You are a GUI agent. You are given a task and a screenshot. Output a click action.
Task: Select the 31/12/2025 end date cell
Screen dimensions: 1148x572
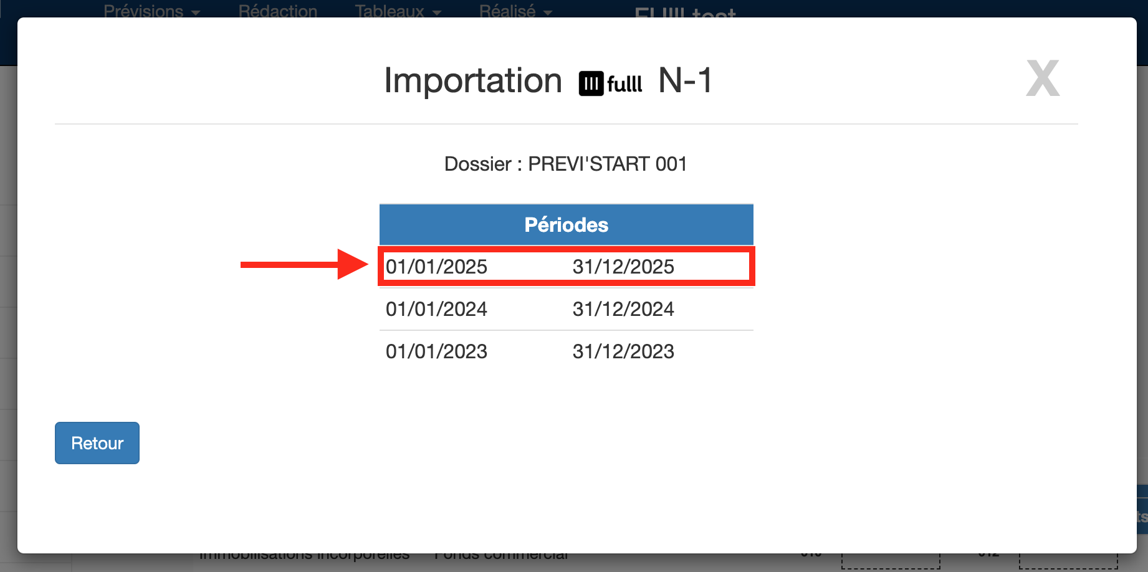(x=623, y=267)
